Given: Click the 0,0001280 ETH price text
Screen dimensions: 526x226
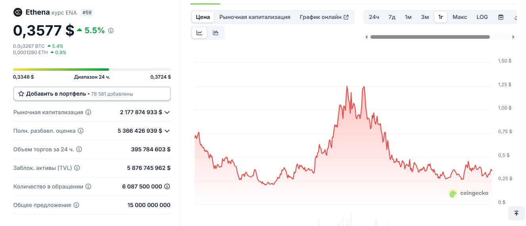Looking at the screenshot, I should [31, 52].
